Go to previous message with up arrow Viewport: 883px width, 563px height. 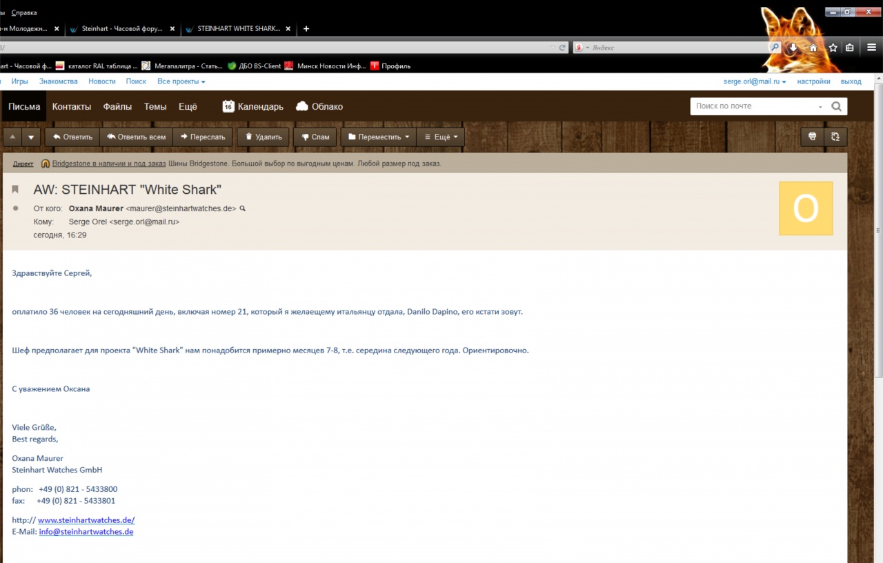click(12, 137)
